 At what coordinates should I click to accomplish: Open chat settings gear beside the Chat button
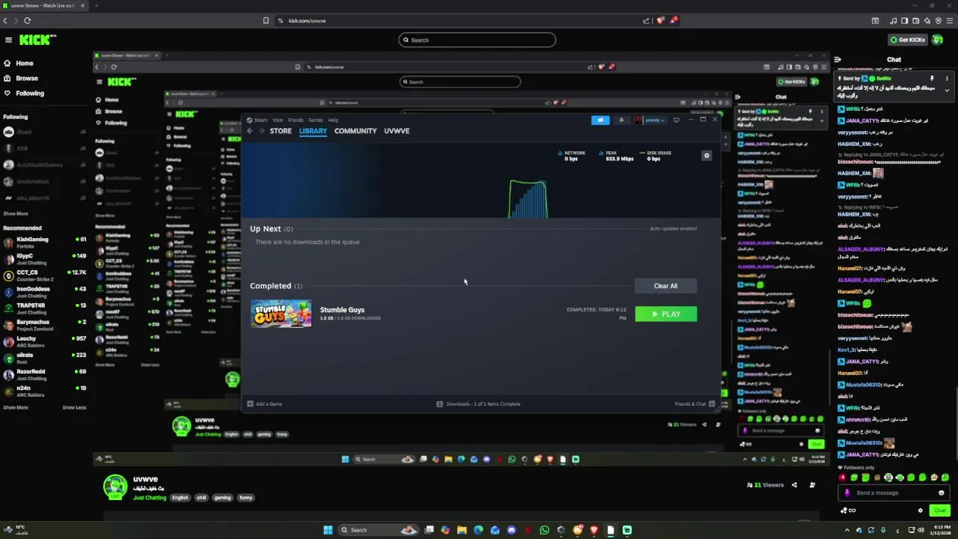click(x=920, y=511)
